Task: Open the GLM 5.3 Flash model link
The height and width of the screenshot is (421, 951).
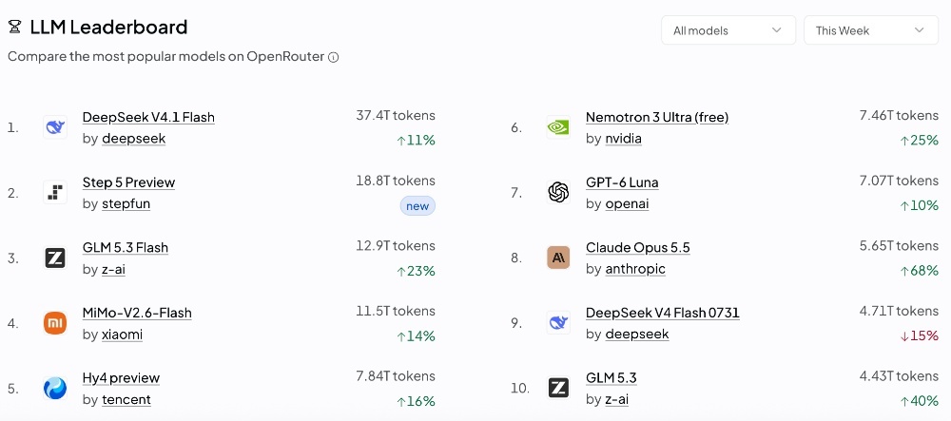Action: (126, 248)
